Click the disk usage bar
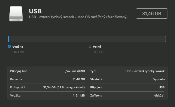Viewport: 175px width, 107px height. click(x=87, y=39)
